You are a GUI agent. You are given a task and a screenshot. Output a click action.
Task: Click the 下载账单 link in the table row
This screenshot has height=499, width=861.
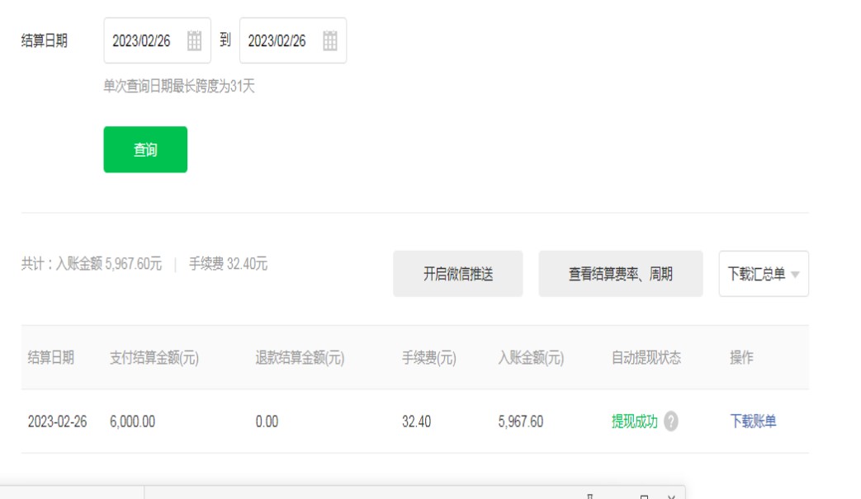point(753,421)
